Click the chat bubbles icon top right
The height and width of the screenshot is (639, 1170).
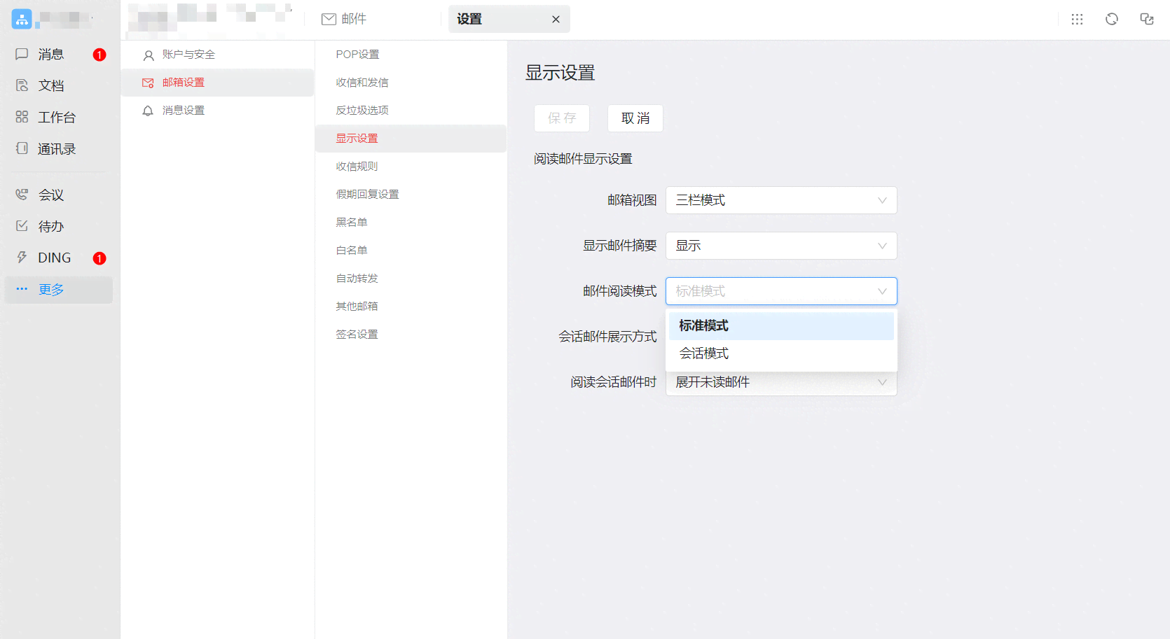pyautogui.click(x=1147, y=19)
